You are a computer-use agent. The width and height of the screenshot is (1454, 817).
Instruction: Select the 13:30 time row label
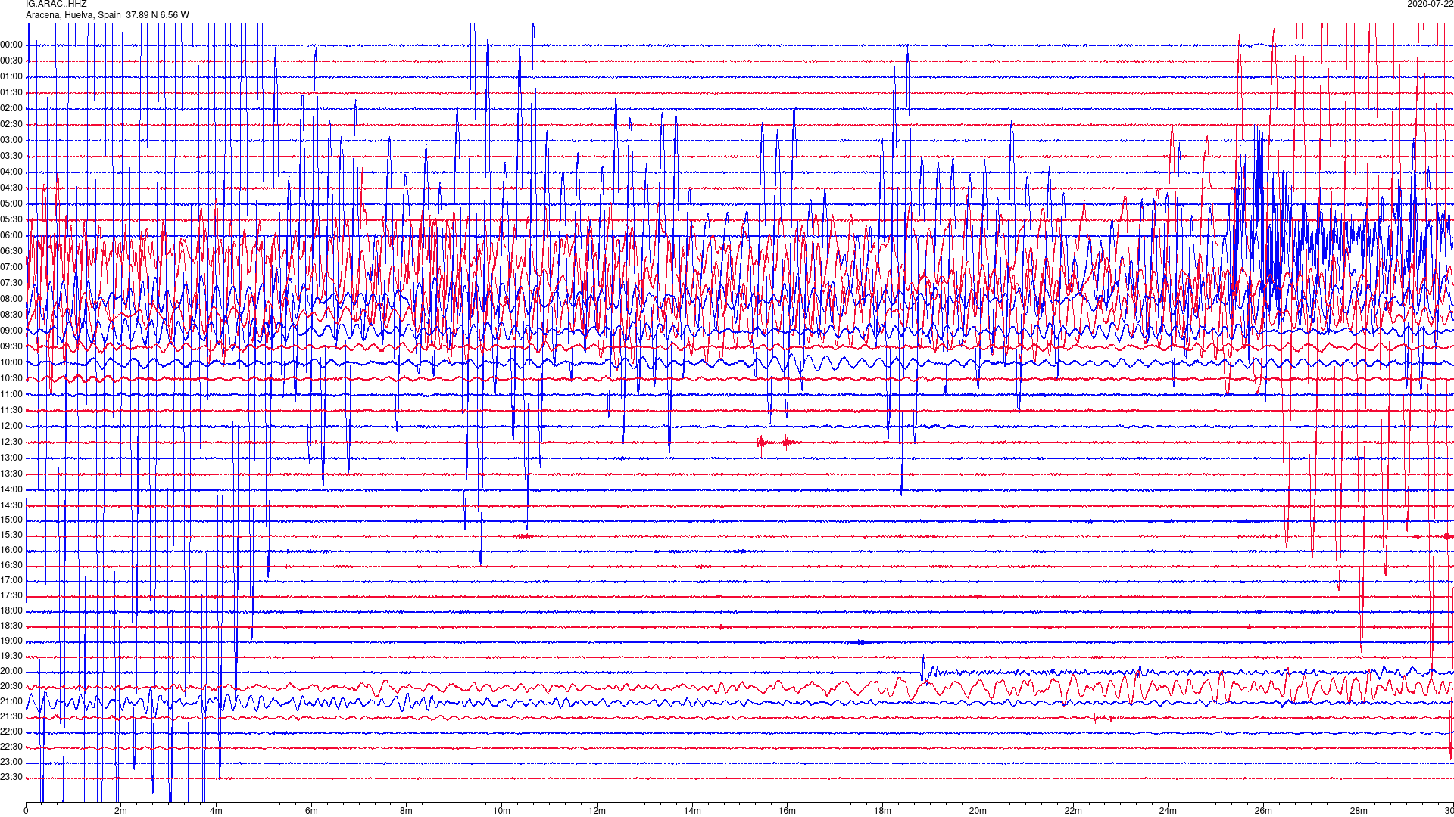[x=11, y=474]
